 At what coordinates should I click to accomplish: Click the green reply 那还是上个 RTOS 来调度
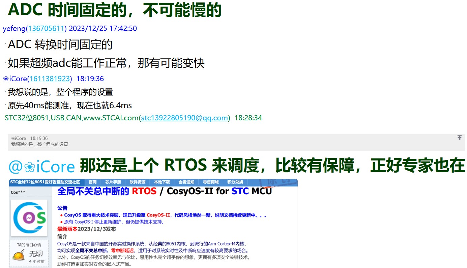pos(272,166)
